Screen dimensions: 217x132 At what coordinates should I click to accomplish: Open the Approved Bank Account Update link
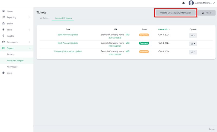68,43
